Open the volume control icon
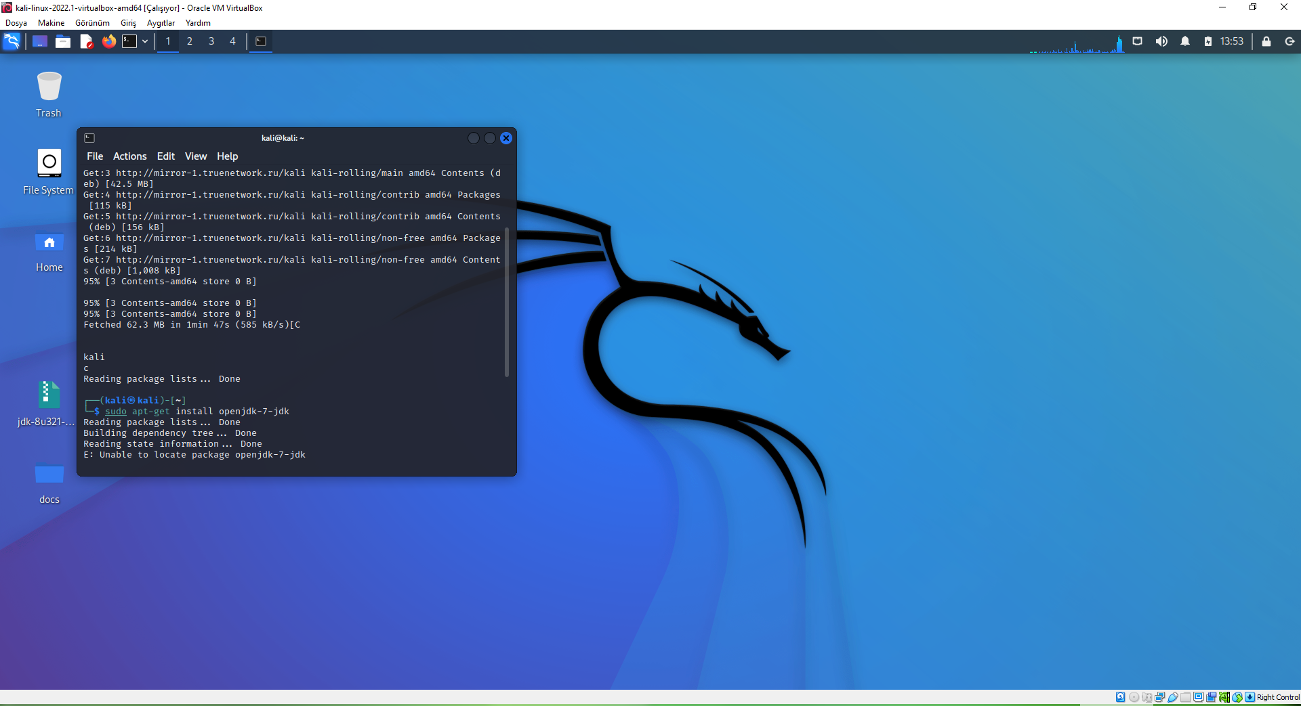 point(1161,41)
